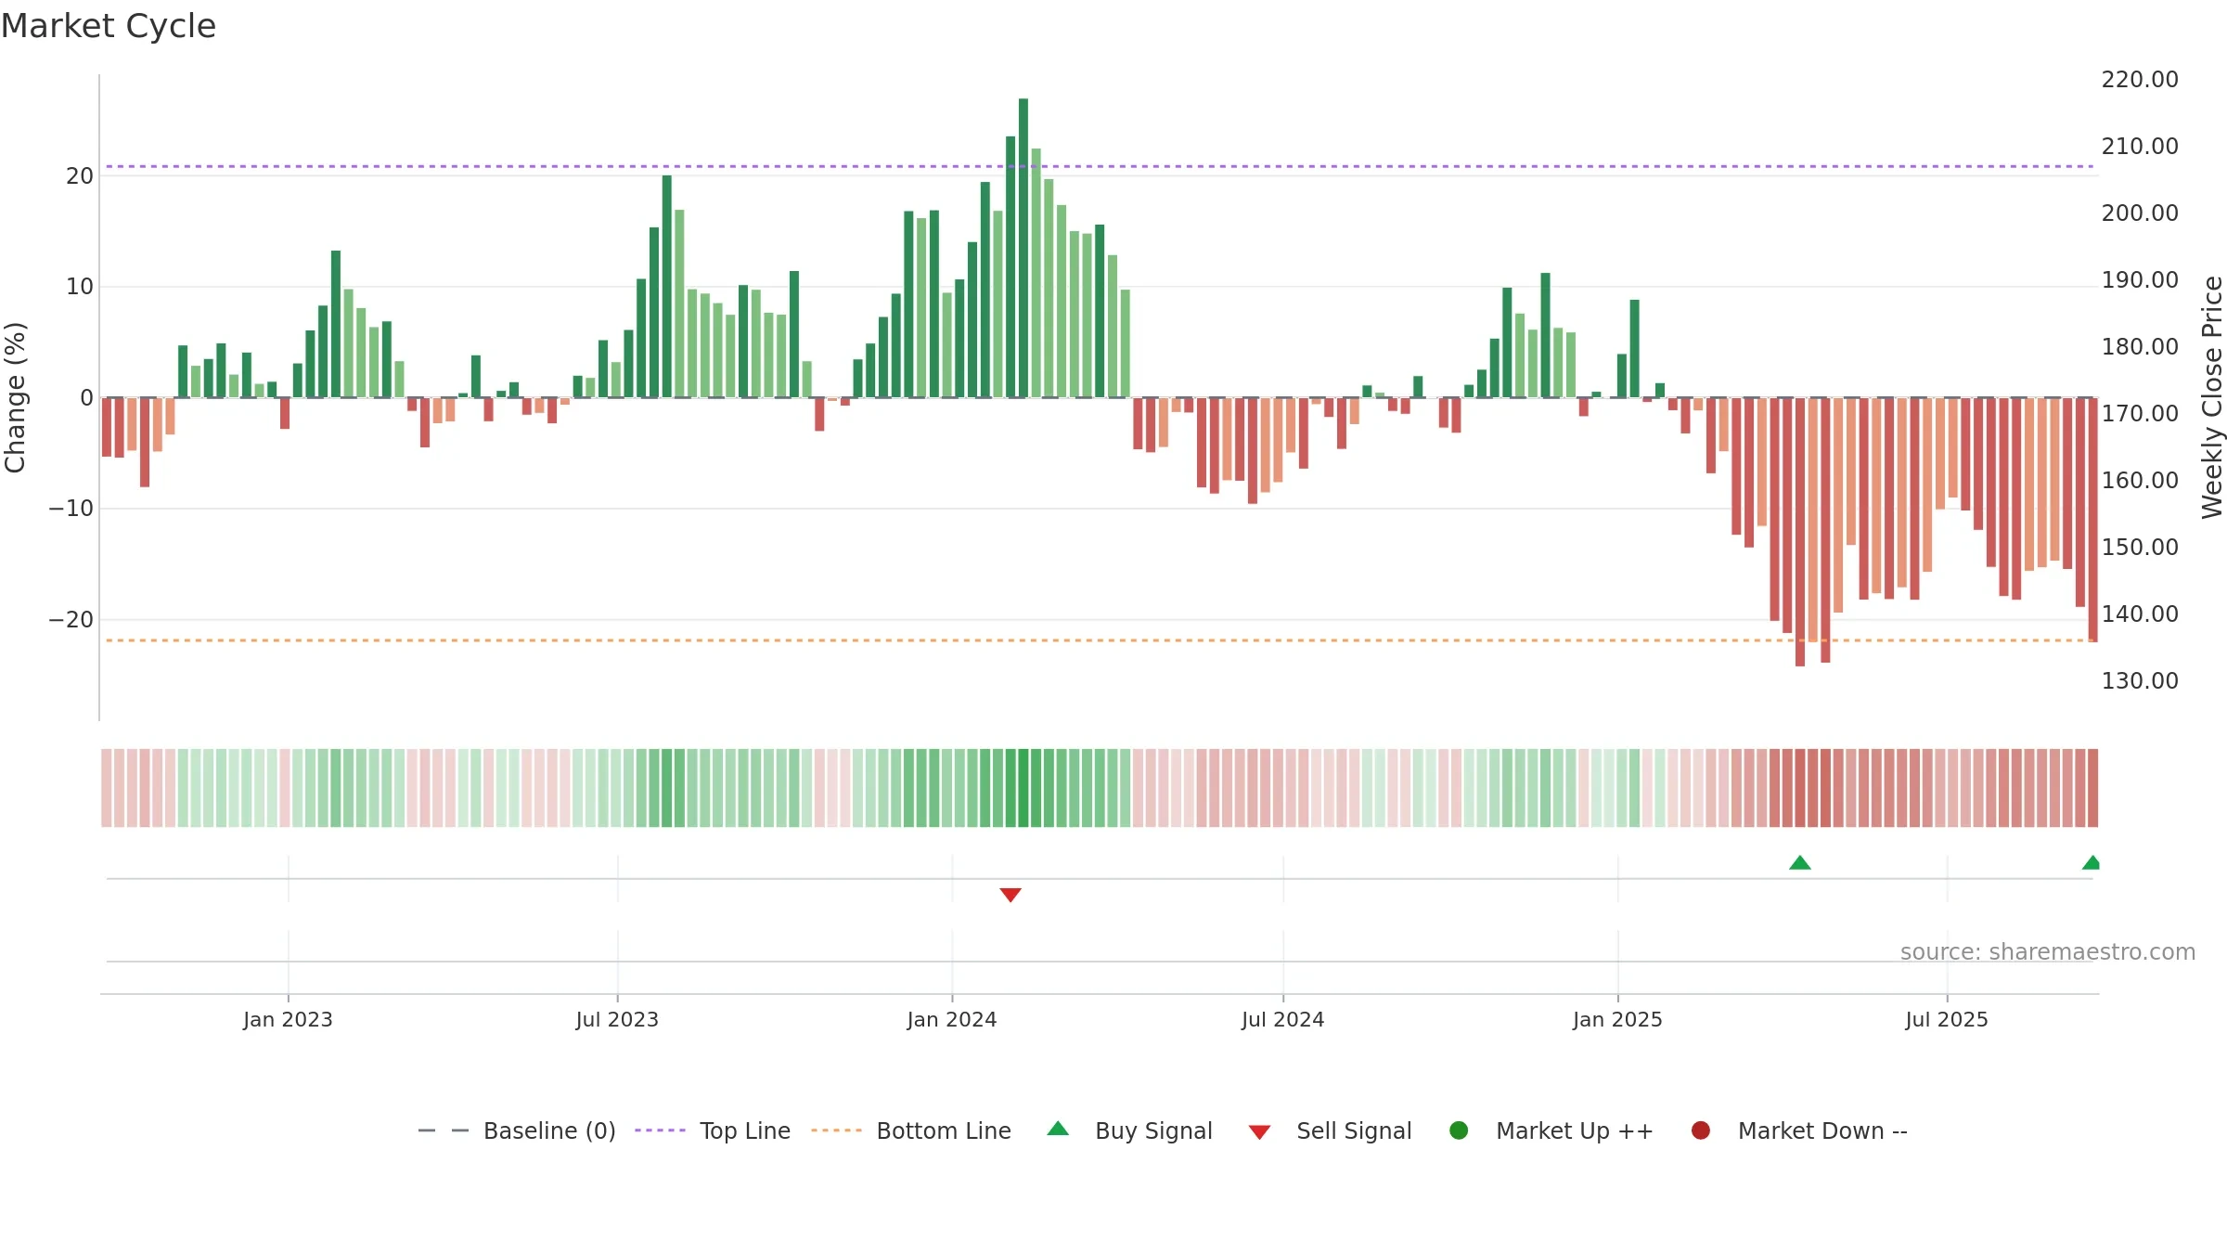Image resolution: width=2227 pixels, height=1253 pixels.
Task: Click the Jan 2025 x-axis label
Action: coord(1617,1020)
